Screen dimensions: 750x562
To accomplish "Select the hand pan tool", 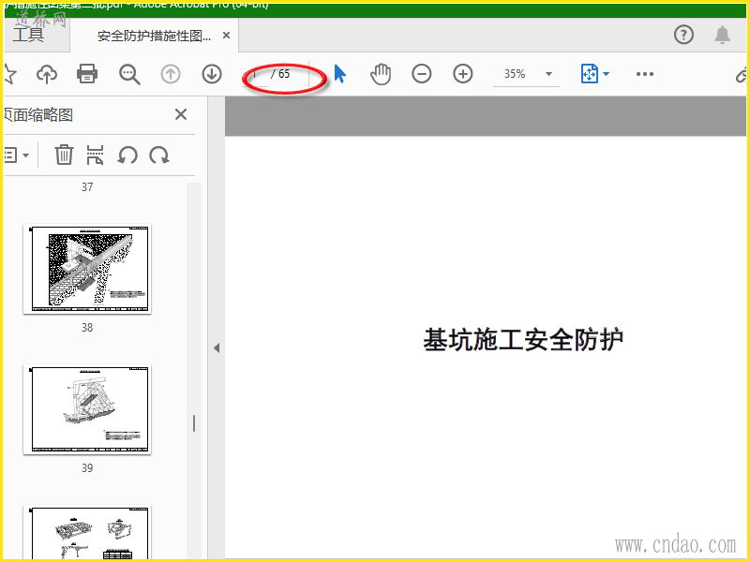I will point(381,74).
